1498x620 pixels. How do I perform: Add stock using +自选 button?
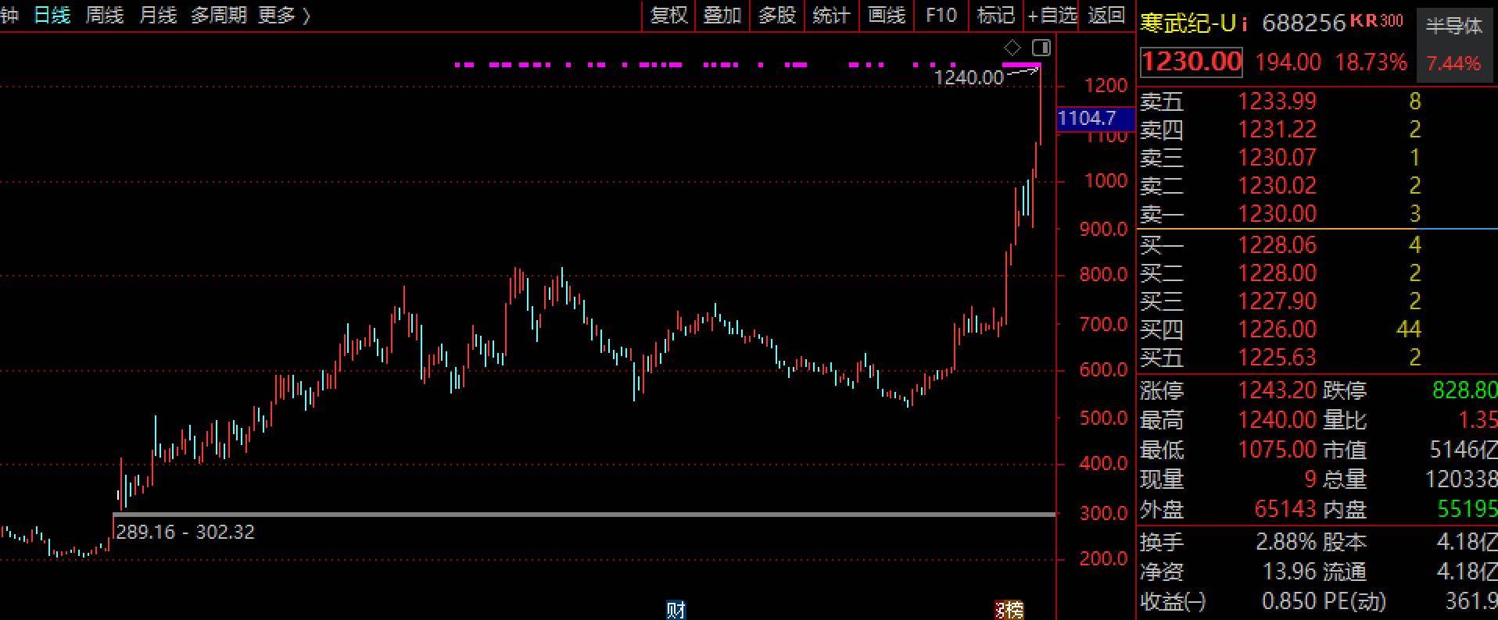pyautogui.click(x=1052, y=16)
